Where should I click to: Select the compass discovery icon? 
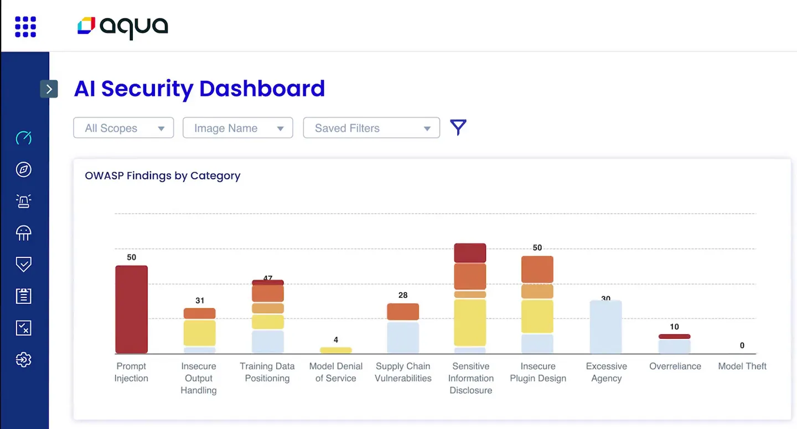click(x=23, y=169)
